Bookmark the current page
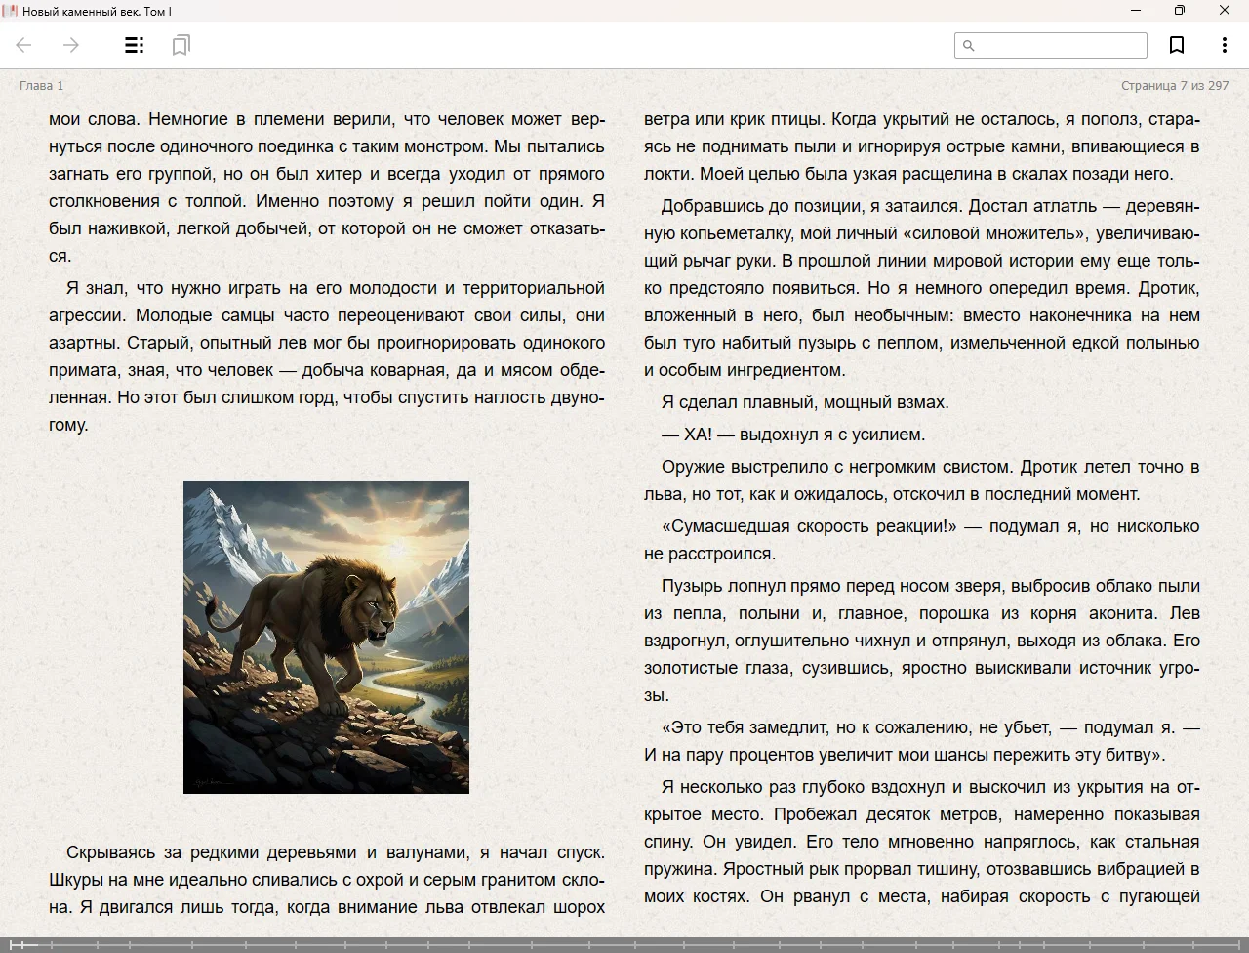This screenshot has height=953, width=1249. pos(1177,45)
